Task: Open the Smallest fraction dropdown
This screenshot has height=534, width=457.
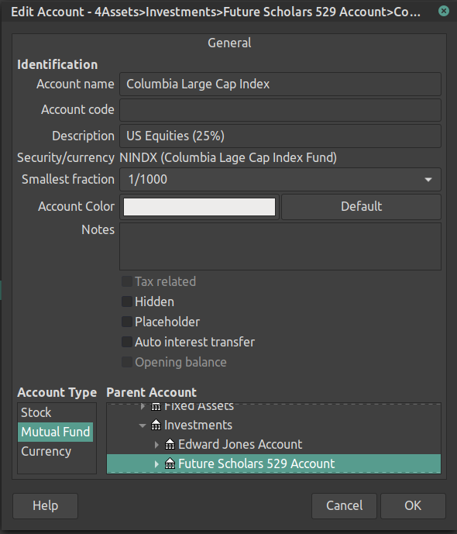Action: pyautogui.click(x=280, y=180)
